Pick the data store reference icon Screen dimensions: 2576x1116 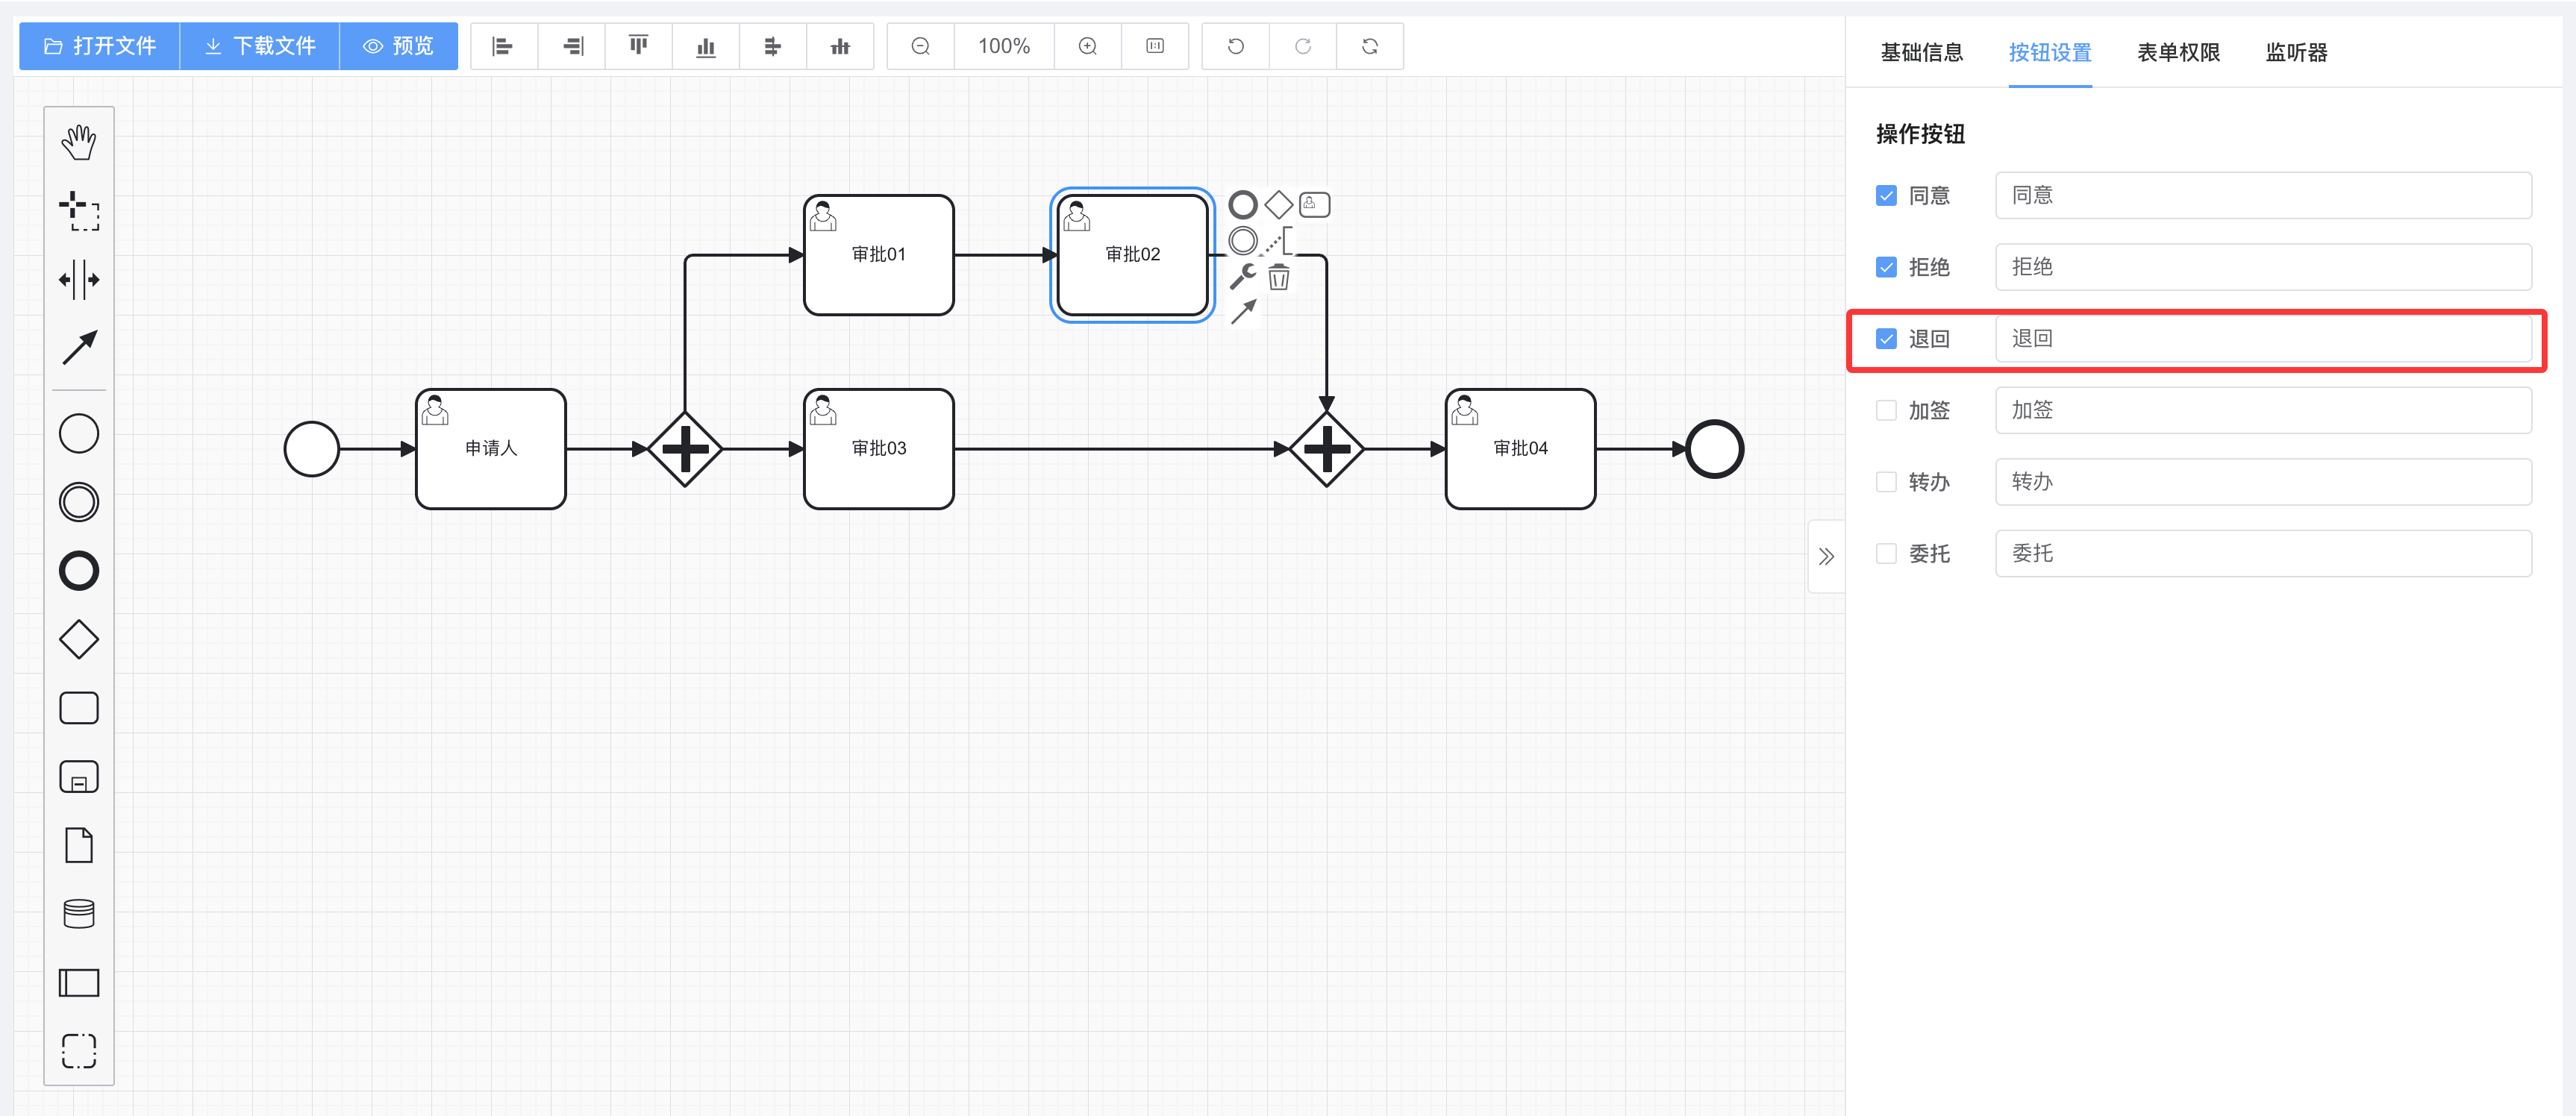click(79, 914)
